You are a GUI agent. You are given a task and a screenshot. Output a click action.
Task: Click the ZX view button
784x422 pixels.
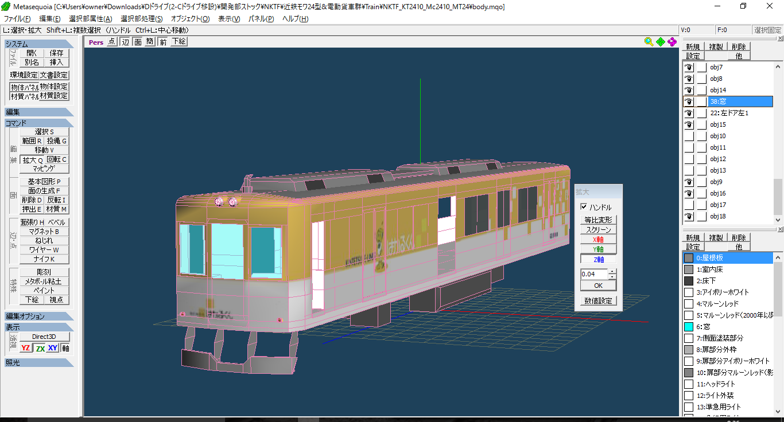tap(40, 348)
